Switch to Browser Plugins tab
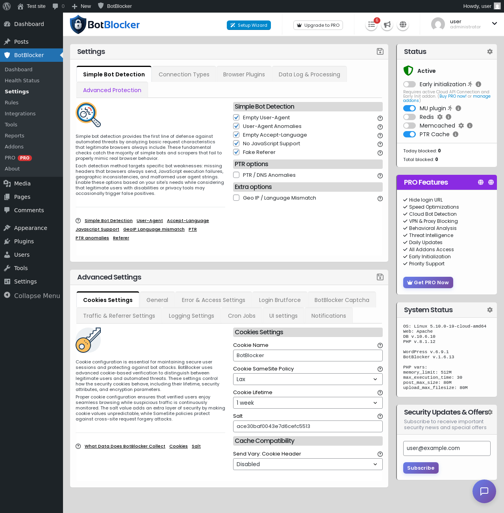Viewport: 504px width, 513px height. pos(244,74)
